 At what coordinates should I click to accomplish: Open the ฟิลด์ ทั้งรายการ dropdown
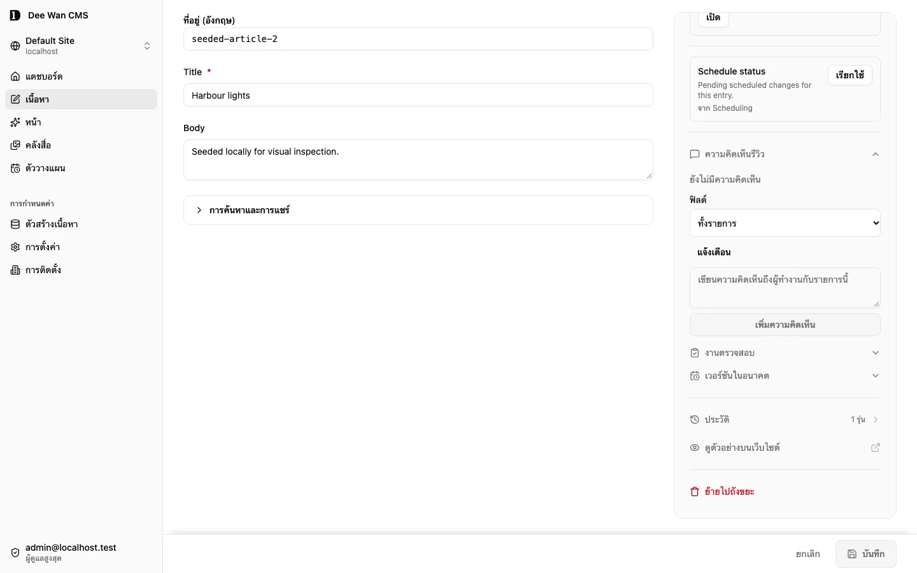(785, 223)
